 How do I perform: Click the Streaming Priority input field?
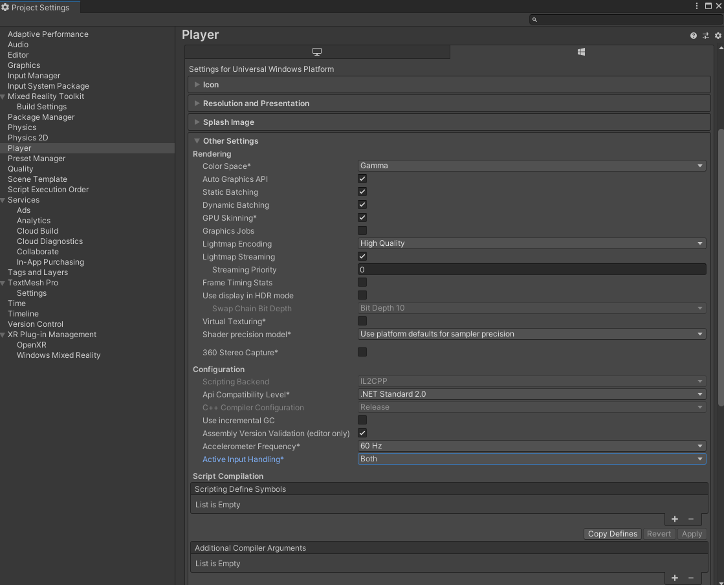(x=532, y=270)
